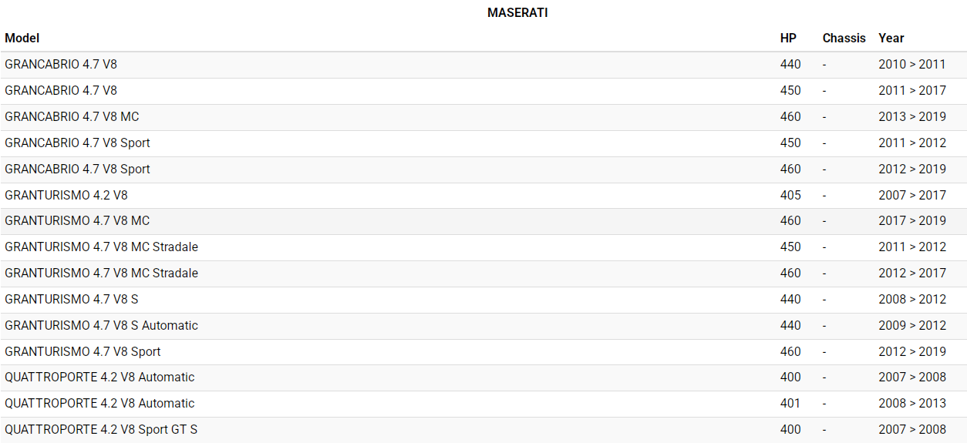Click the MASERATI table title
This screenshot has height=443, width=967.
click(x=517, y=13)
